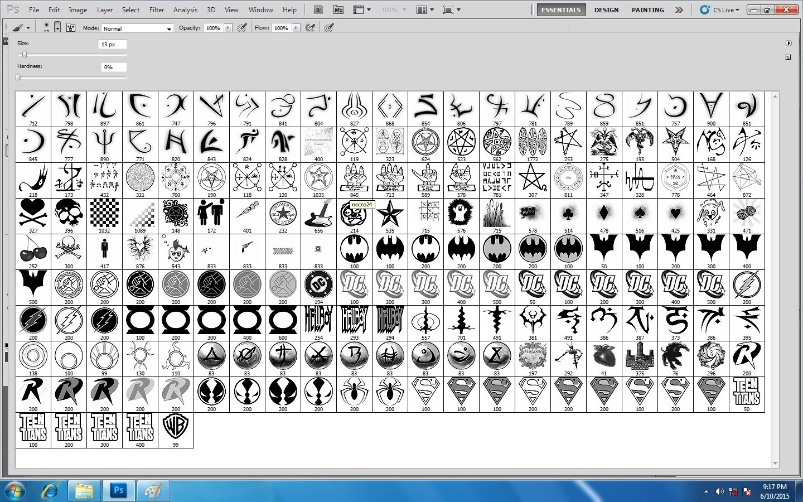Screen dimensions: 803x502
Task: Select the skull brush 396
Action: pyautogui.click(x=69, y=216)
